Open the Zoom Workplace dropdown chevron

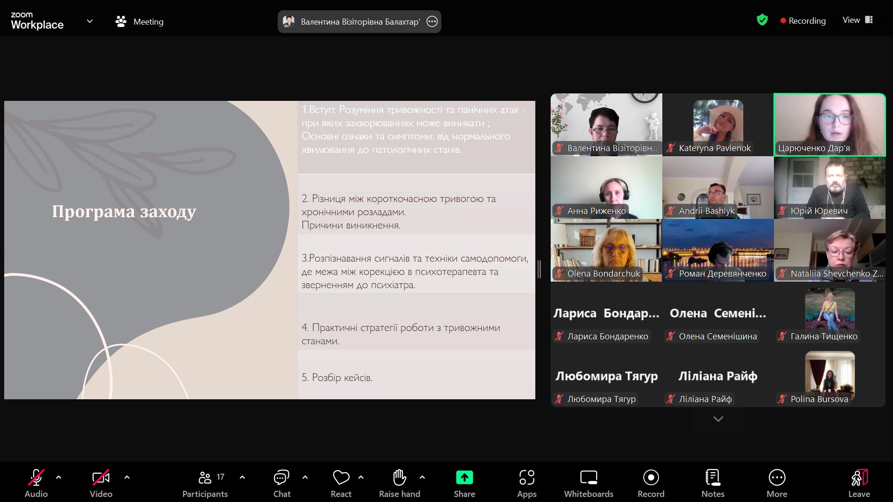pos(90,21)
